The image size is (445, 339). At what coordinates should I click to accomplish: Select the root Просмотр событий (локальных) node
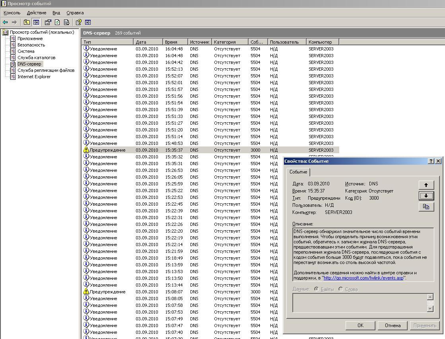(42, 32)
